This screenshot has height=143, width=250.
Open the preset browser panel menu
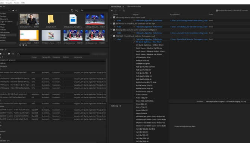6,50
